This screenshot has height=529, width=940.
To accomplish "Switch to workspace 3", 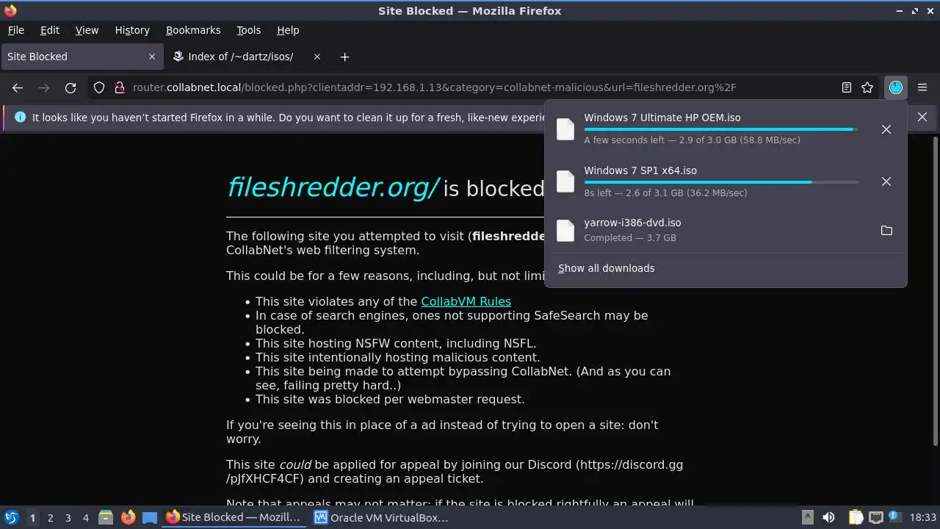I will (68, 517).
